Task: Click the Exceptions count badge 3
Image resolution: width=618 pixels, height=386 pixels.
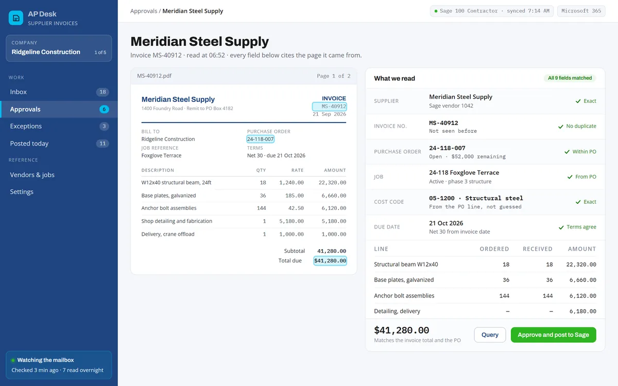Action: 104,126
